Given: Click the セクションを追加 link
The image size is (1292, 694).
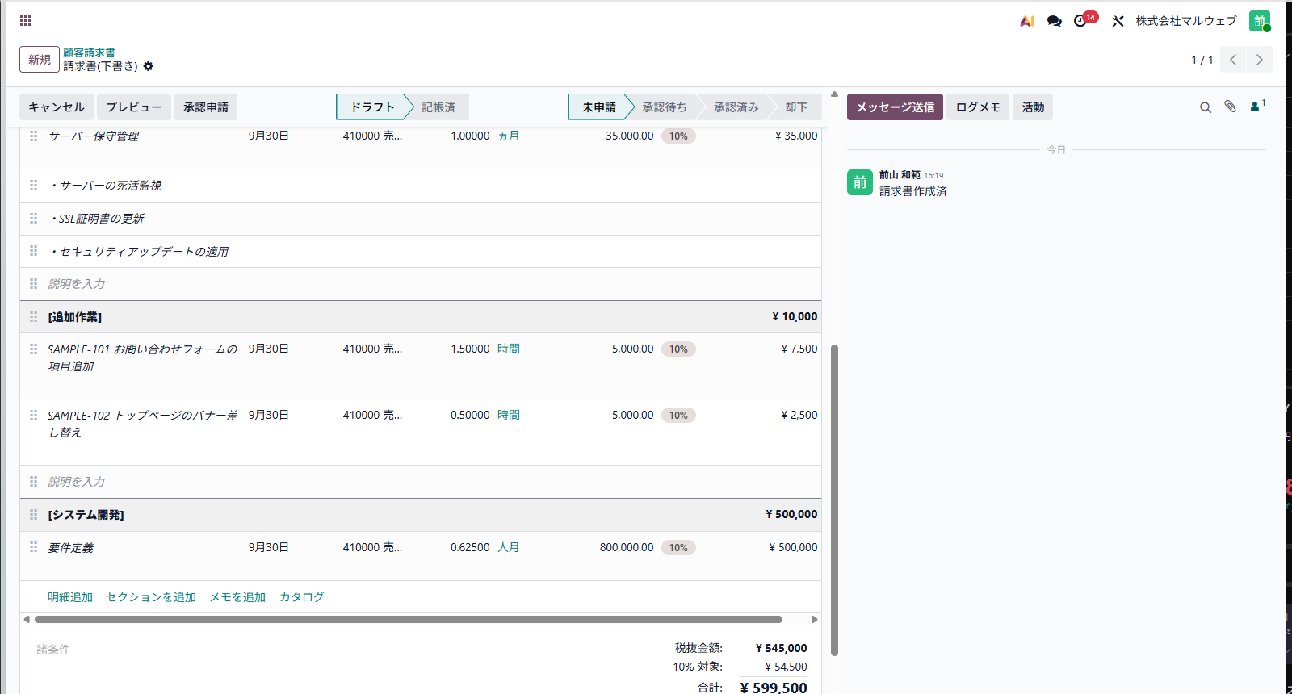Looking at the screenshot, I should 151,597.
